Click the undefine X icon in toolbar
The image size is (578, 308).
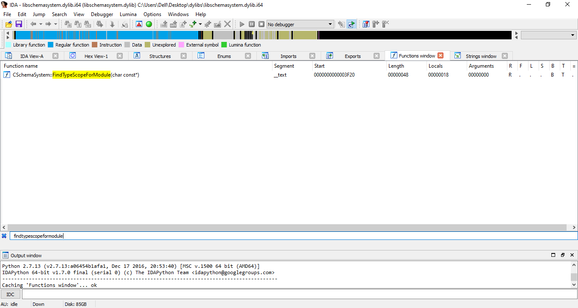228,24
